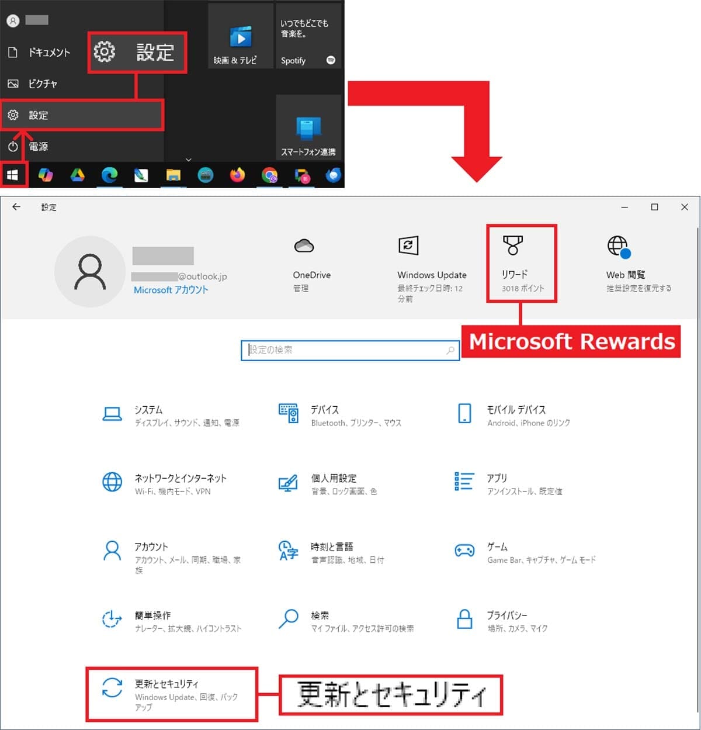This screenshot has height=730, width=701.
Task: Go back in the Settings window
Action: pos(16,207)
